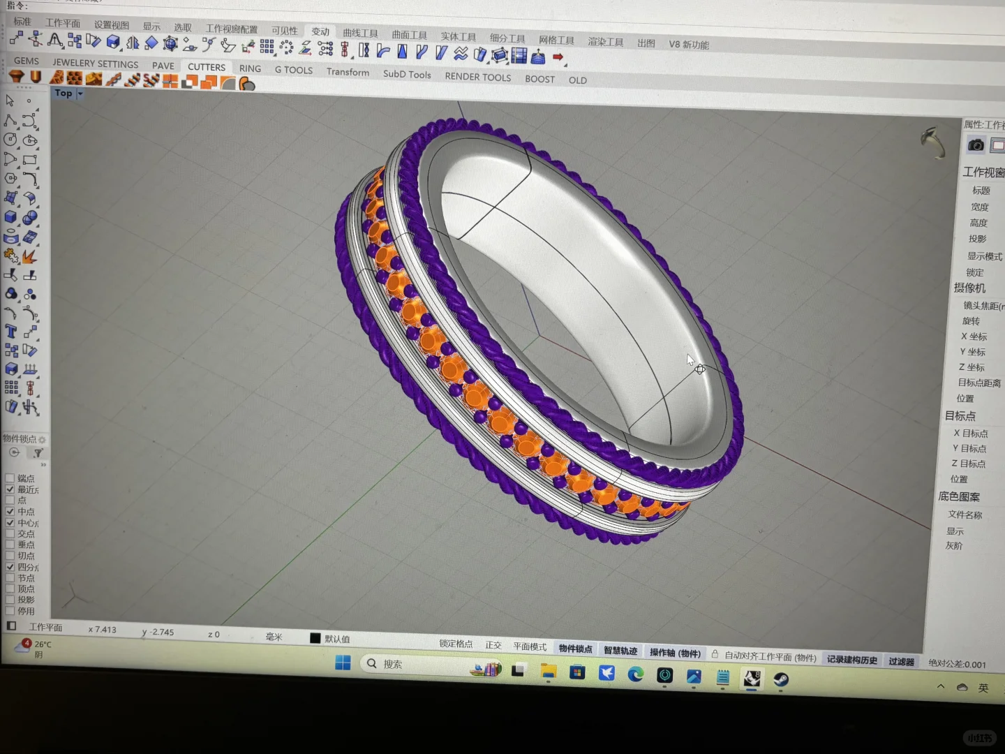
Task: Toggle 智慧轨迹 SmartTrack in status bar
Action: point(620,651)
